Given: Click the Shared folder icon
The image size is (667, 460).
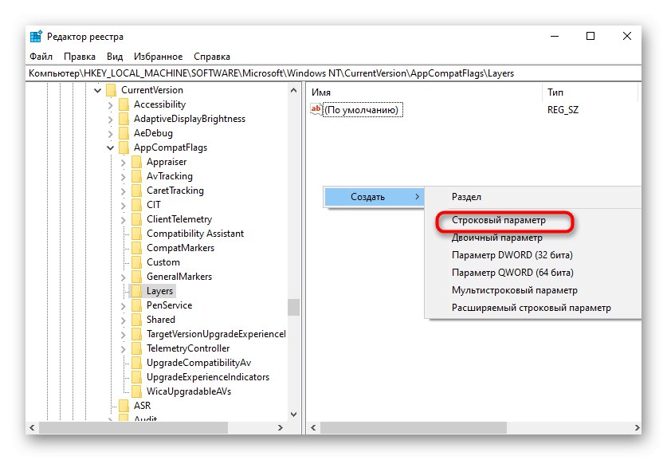Looking at the screenshot, I should 136,320.
